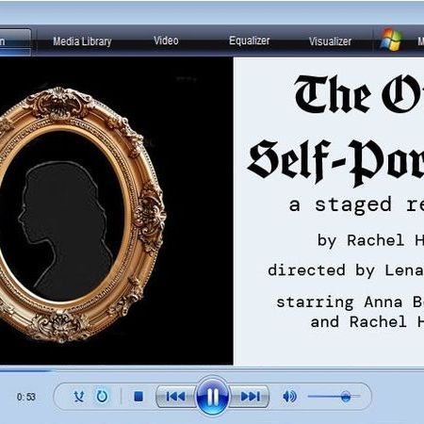Viewport: 424px width, 424px height.
Task: Click the "starring Anna" credit line
Action: 351,302
